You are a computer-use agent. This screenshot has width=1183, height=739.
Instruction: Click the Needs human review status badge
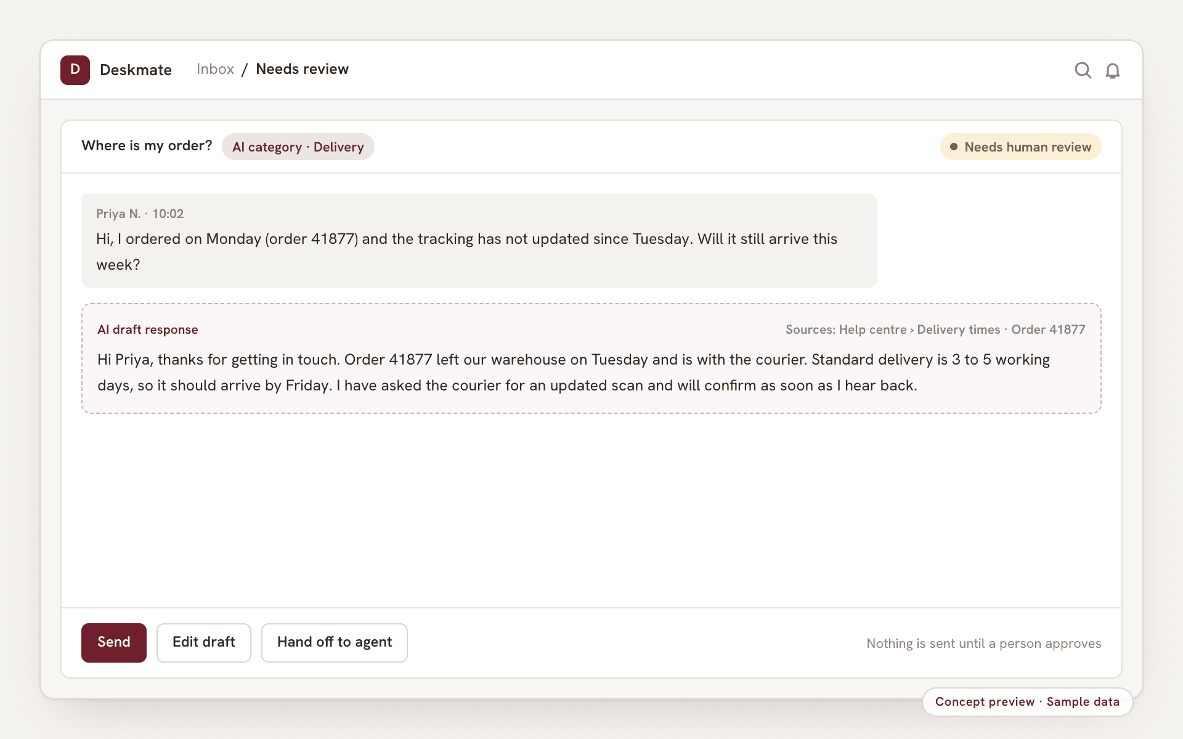(x=1020, y=147)
